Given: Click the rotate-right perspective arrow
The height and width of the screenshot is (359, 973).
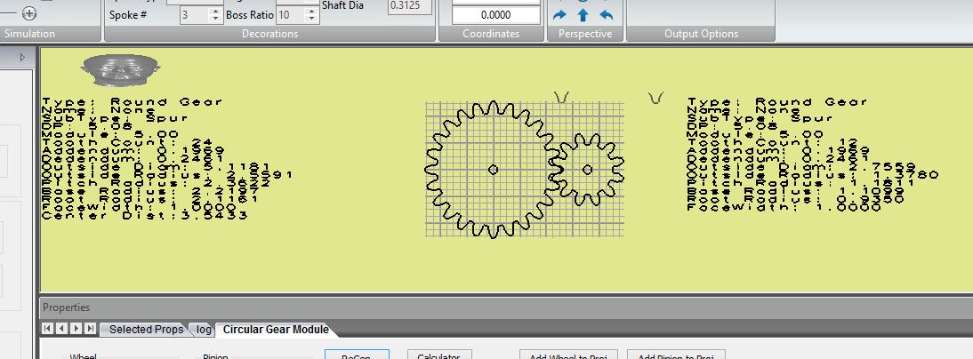Looking at the screenshot, I should coord(559,15).
